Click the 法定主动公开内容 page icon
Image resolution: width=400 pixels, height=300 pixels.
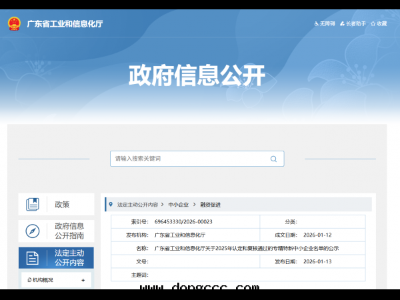point(33,258)
